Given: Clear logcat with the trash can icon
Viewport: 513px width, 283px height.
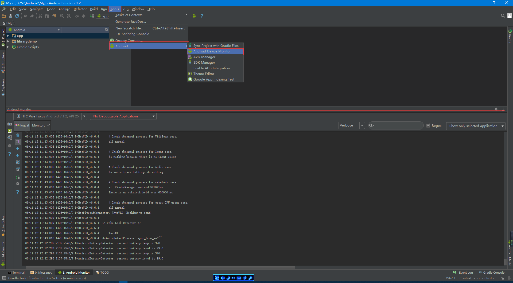Looking at the screenshot, I should (18, 135).
